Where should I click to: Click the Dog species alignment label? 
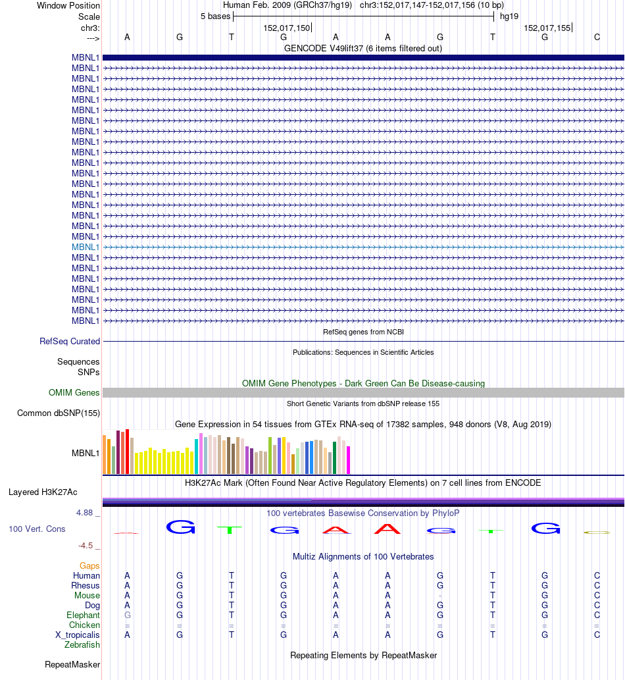92,606
